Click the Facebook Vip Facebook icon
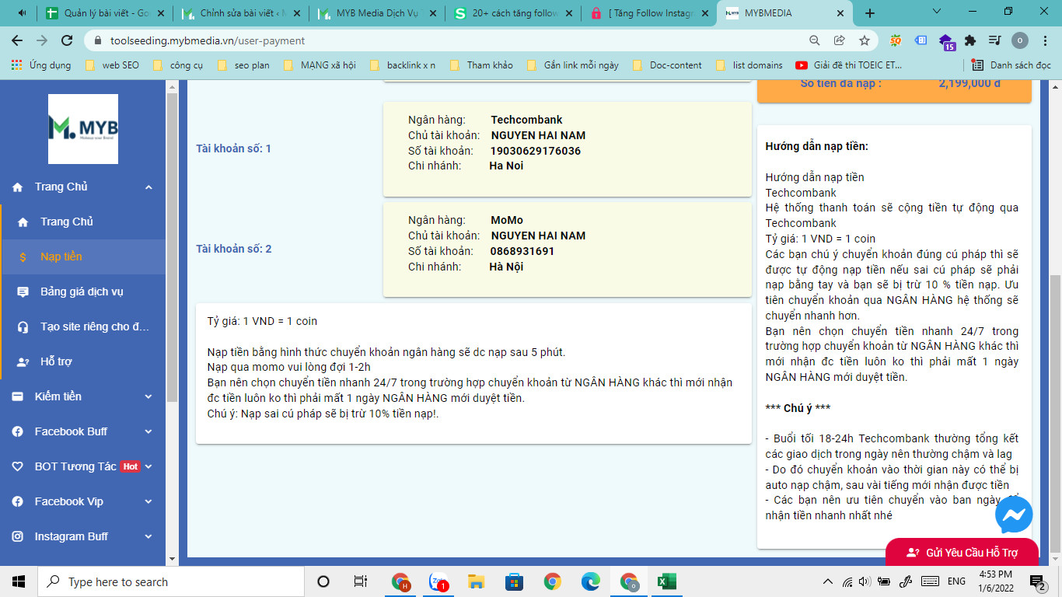The height and width of the screenshot is (597, 1062). coord(18,501)
